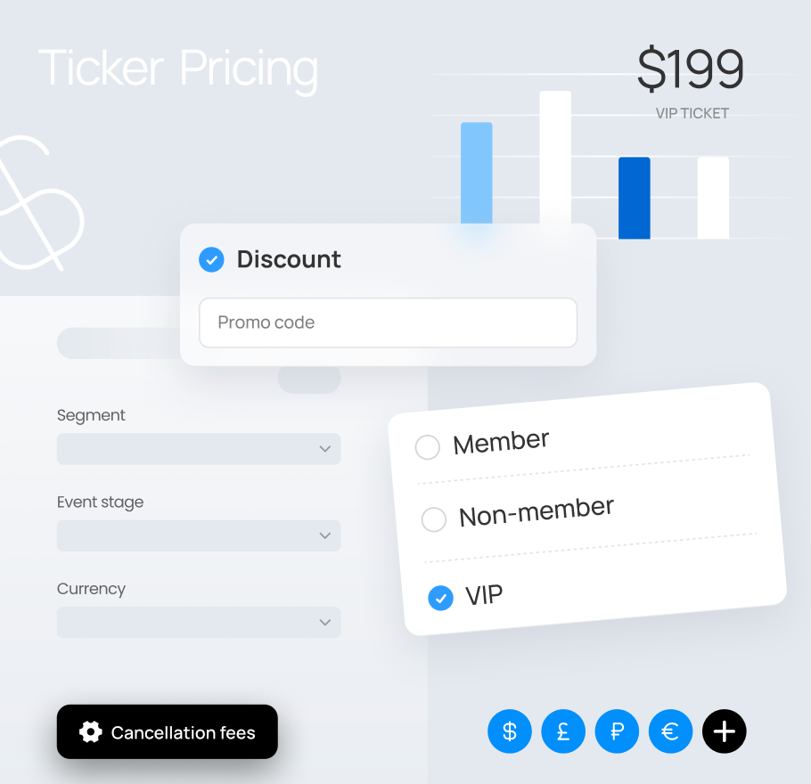Focus the Promo code input field
811x784 pixels.
click(388, 323)
